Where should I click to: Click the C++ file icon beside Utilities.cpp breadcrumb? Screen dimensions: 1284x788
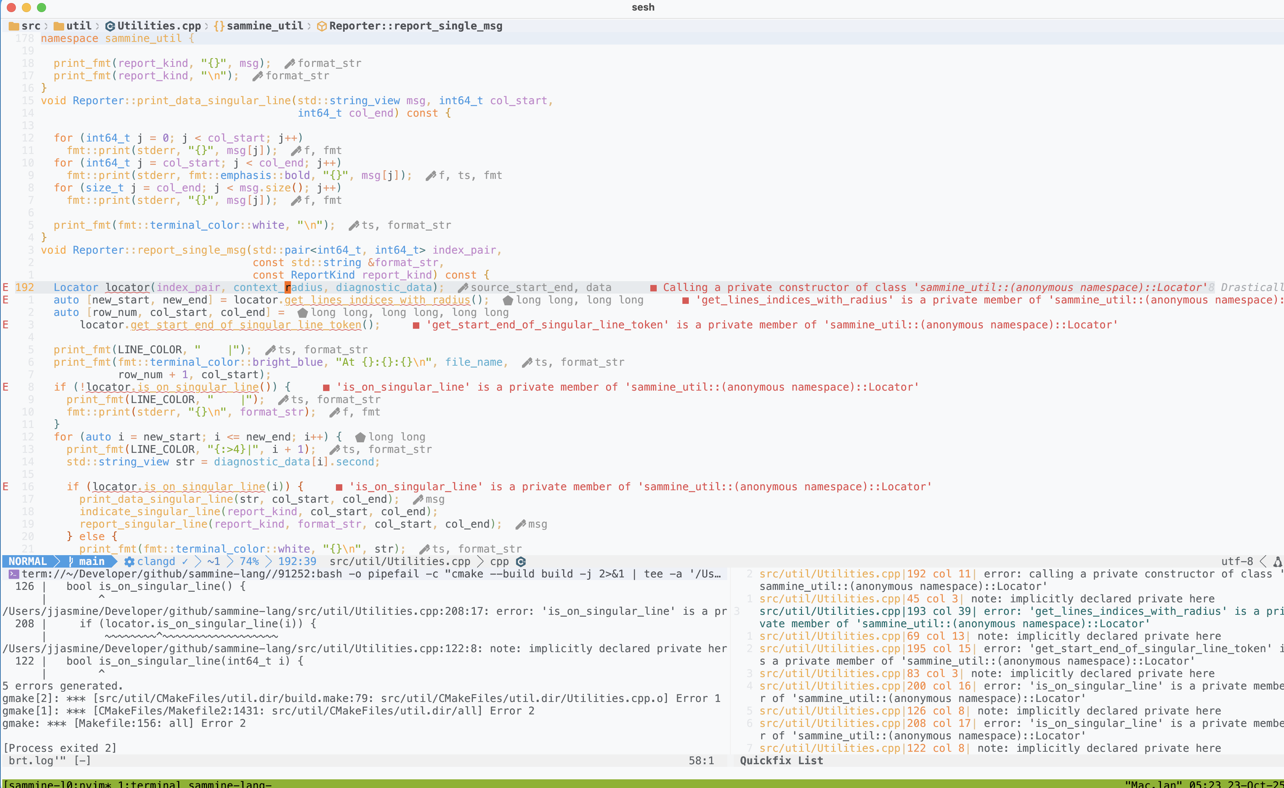pos(110,26)
